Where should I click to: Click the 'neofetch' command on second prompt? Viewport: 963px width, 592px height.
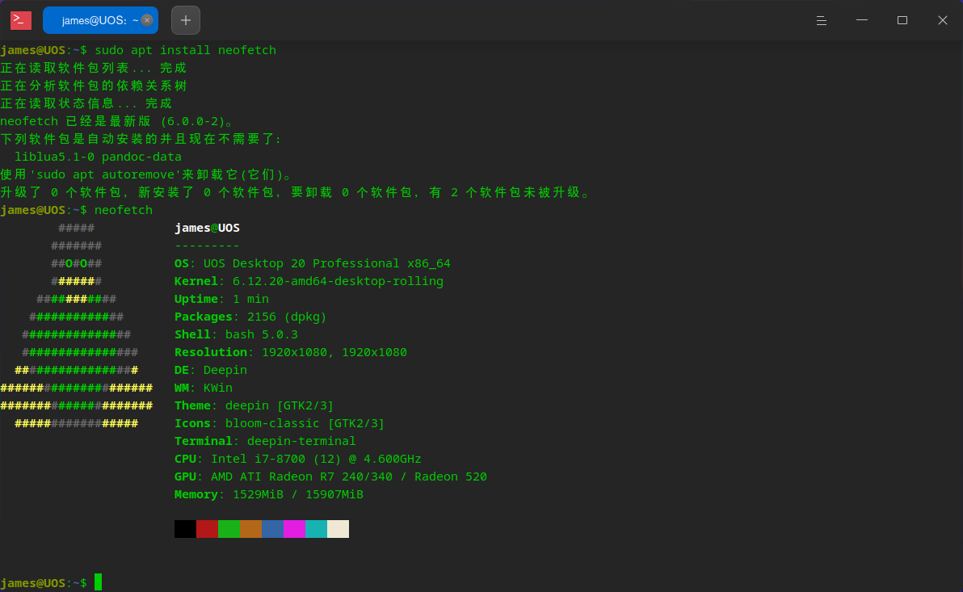coord(124,210)
